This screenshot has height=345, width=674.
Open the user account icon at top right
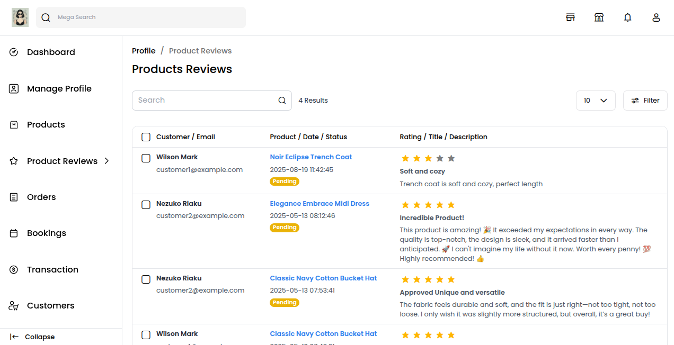(656, 17)
